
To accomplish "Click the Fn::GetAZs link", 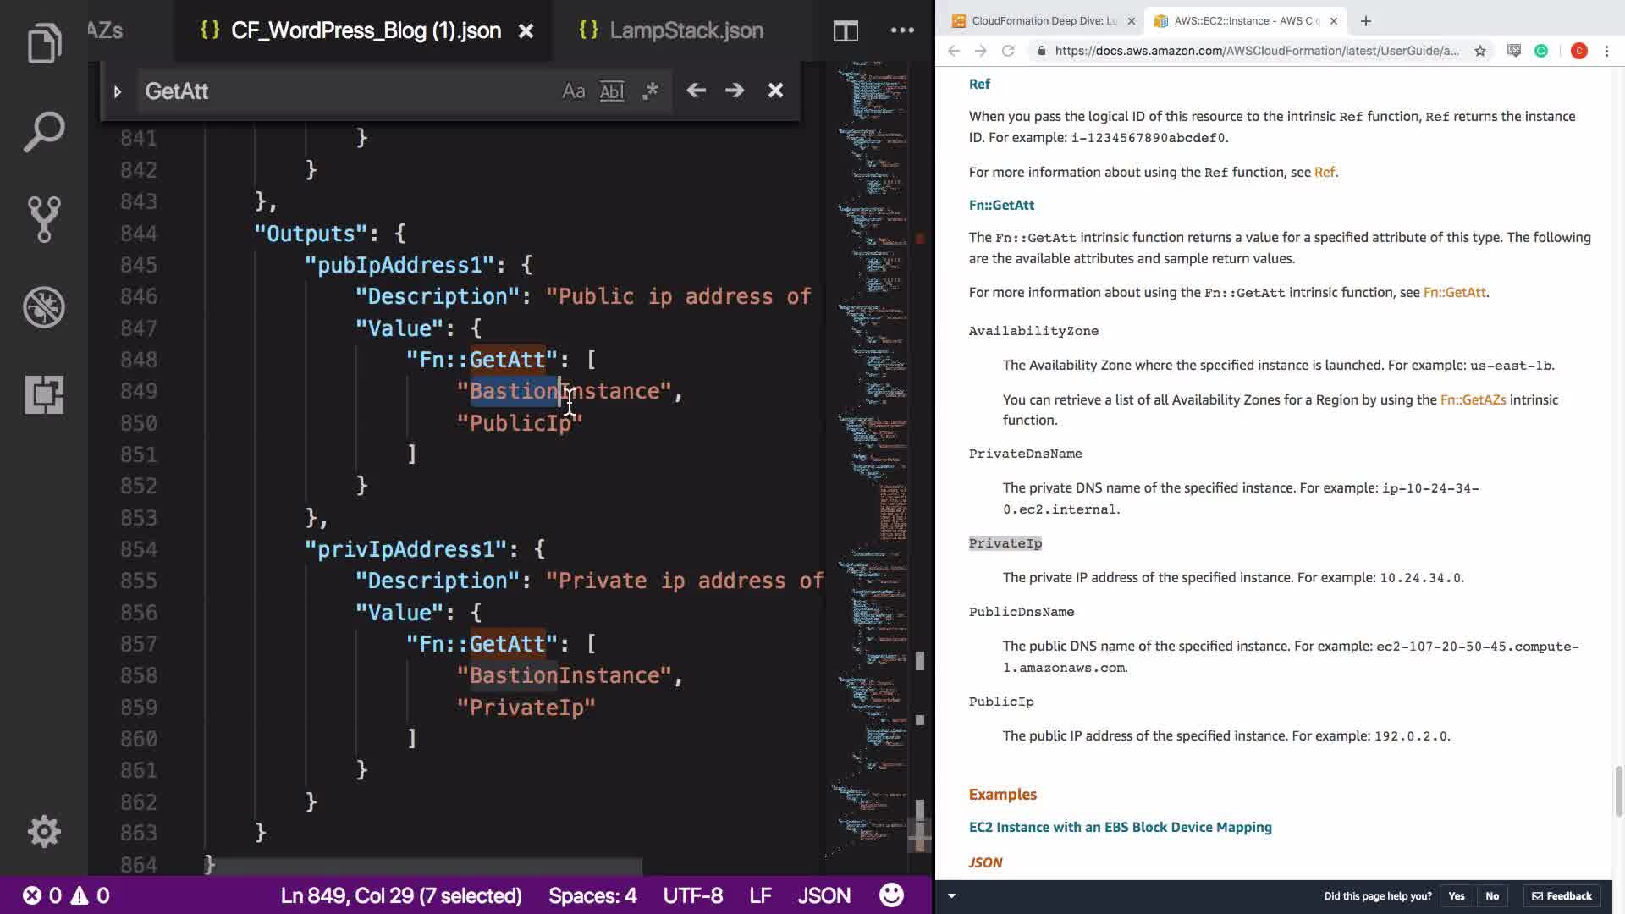I will coord(1473,399).
